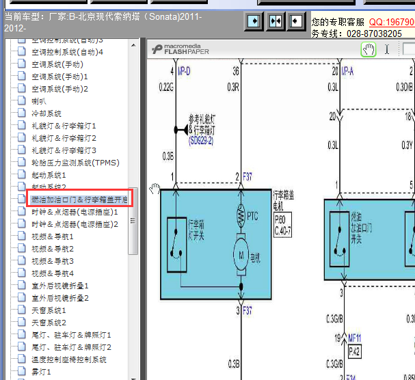
Task: Open the QQ customer service link
Action: click(392, 22)
